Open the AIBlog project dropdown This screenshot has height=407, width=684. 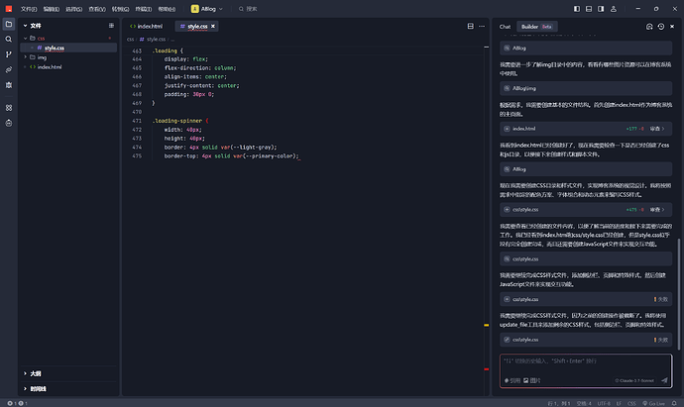pyautogui.click(x=207, y=9)
